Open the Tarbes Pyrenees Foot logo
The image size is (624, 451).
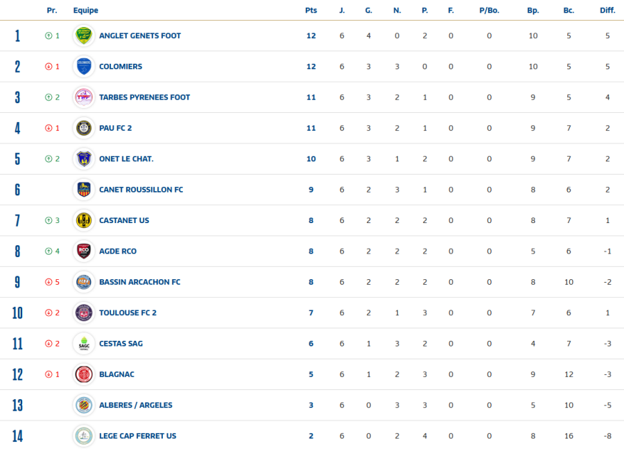(84, 97)
